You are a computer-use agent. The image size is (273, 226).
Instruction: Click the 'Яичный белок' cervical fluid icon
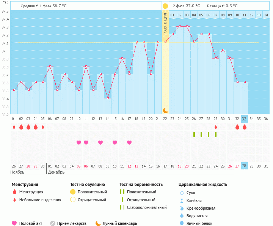tap(182, 223)
